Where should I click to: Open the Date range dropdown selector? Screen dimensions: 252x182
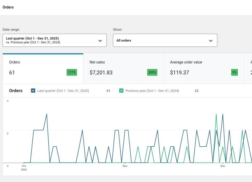click(x=55, y=40)
